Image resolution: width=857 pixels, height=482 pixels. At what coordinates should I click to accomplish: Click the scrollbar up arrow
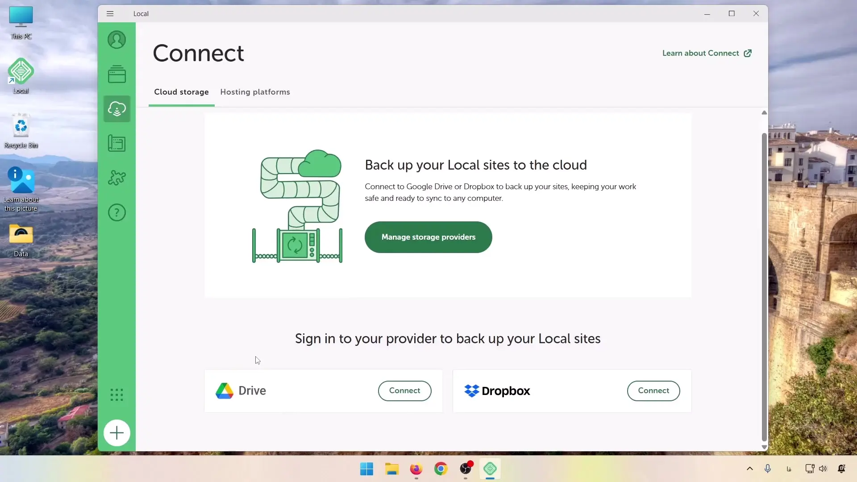[x=764, y=112]
